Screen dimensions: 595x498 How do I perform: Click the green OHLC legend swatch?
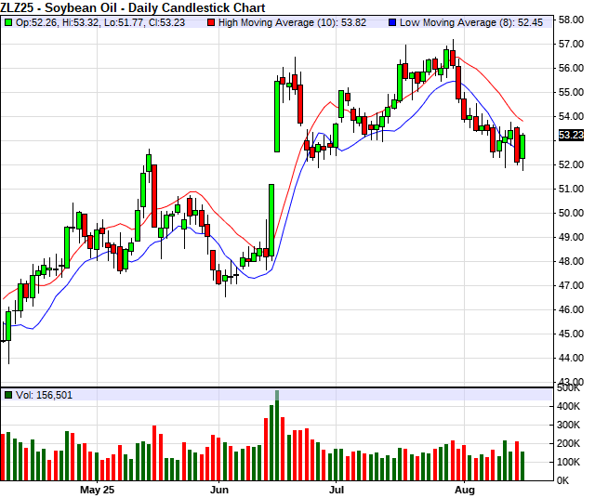point(8,22)
